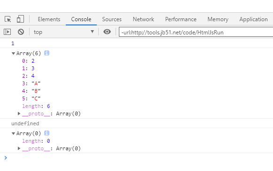Open the top context dropdown
273x171 pixels.
(63, 32)
